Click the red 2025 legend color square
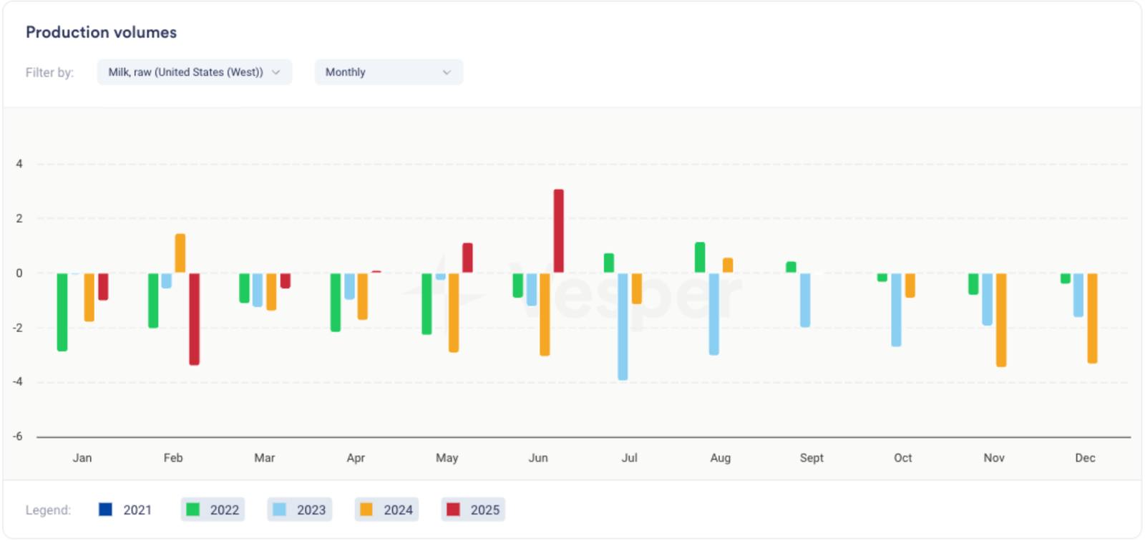 tap(453, 510)
